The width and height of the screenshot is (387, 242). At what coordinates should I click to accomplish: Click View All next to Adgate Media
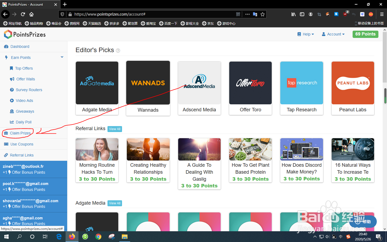[x=114, y=203]
